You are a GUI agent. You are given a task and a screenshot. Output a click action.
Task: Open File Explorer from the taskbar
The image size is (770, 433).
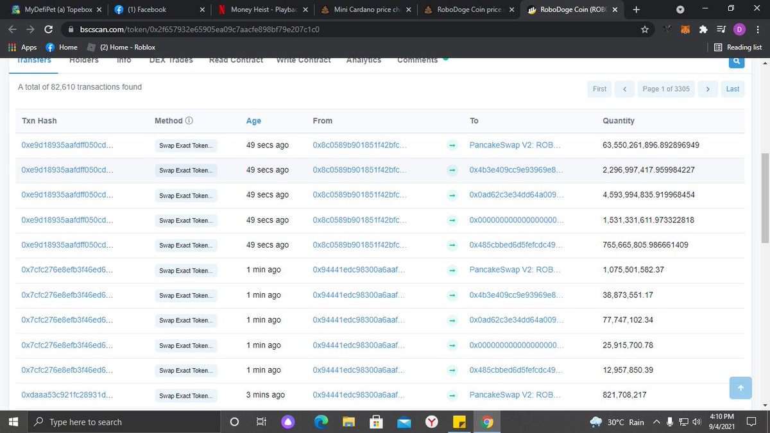tap(348, 421)
